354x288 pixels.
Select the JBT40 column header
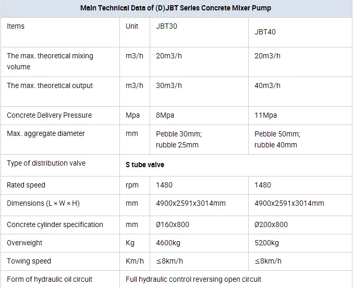point(265,32)
